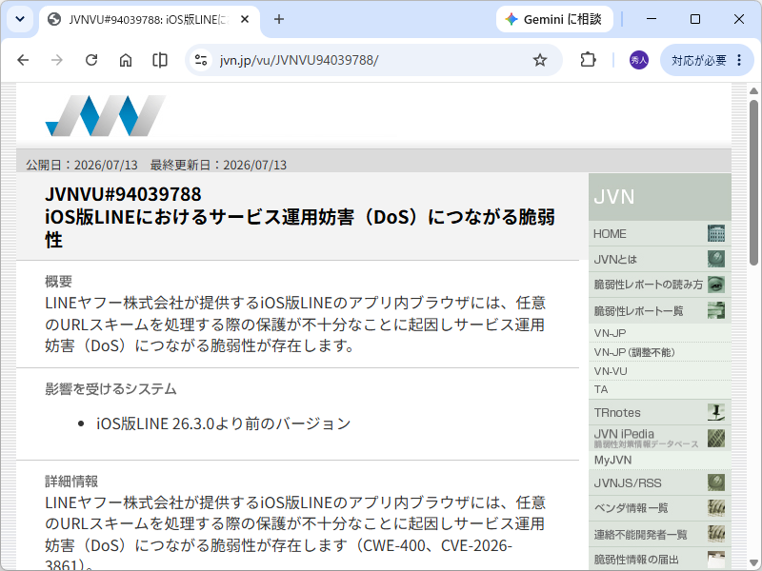762x571 pixels.
Task: Open 脆弱性レポート一覧 in sidebar
Action: pyautogui.click(x=638, y=311)
